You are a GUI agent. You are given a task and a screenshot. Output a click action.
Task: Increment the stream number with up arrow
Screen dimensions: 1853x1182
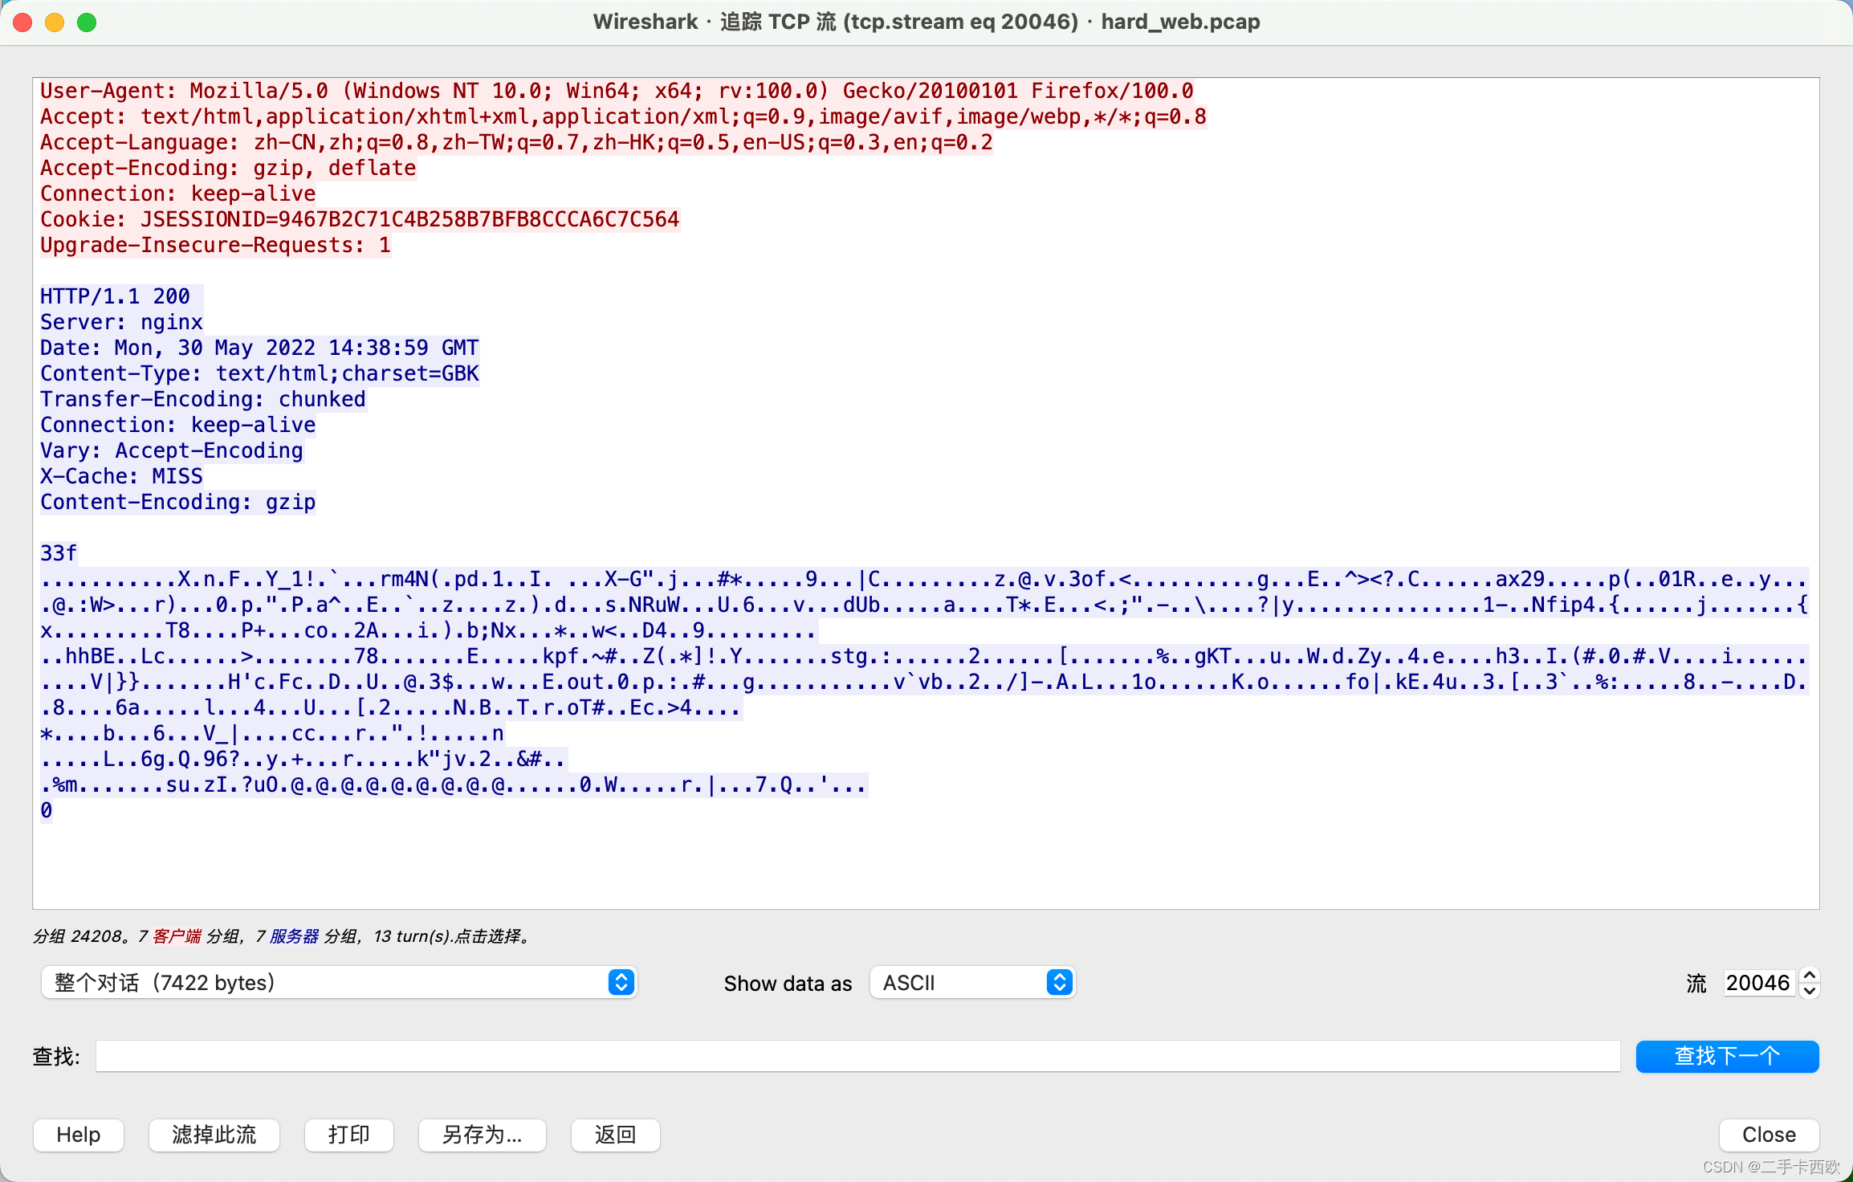[x=1810, y=975]
